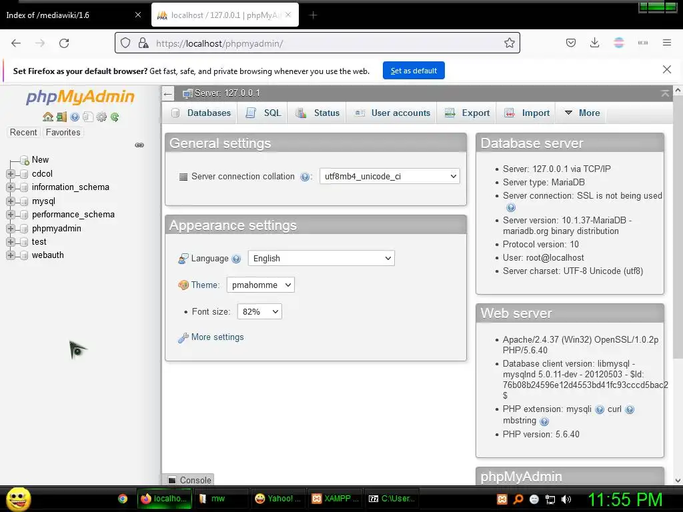Open the More menu in top tabs
683x512 pixels.
pyautogui.click(x=582, y=113)
